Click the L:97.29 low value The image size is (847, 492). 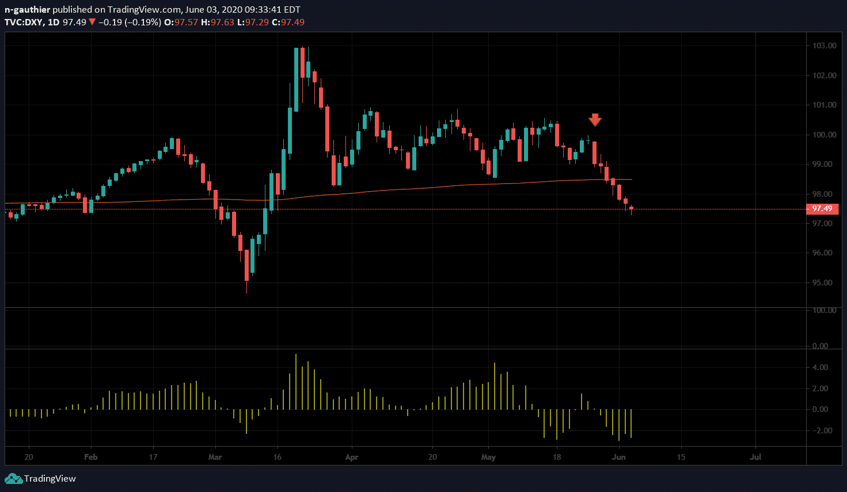pos(253,22)
